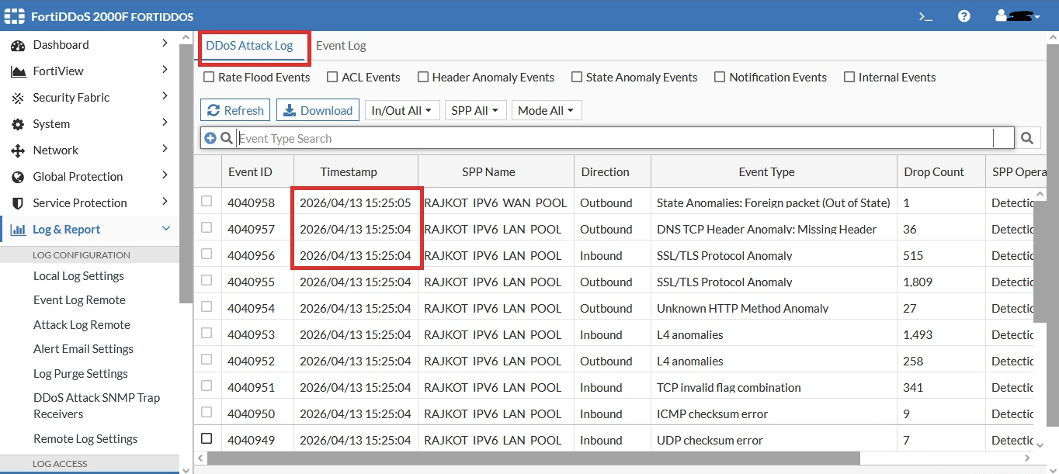
Task: Select 'Unknown HTTP Method Anomaly' event cell
Action: [742, 308]
